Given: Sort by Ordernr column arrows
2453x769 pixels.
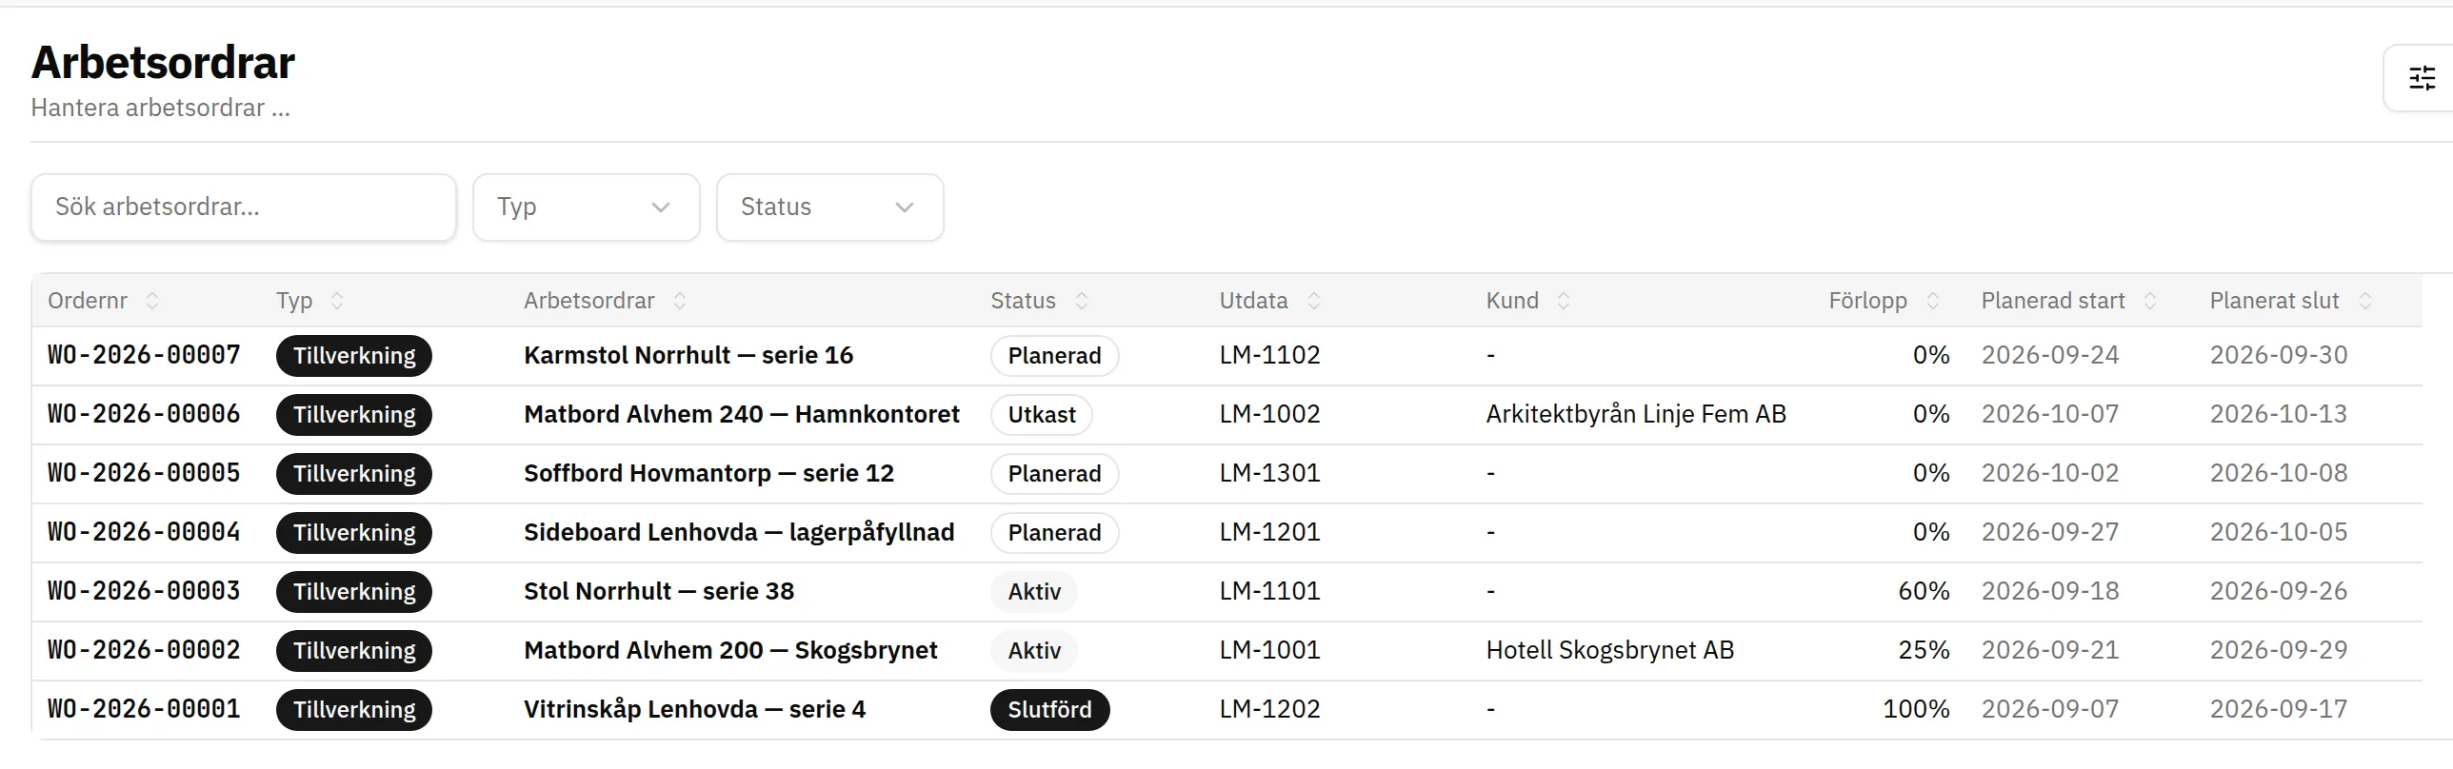Looking at the screenshot, I should [152, 301].
